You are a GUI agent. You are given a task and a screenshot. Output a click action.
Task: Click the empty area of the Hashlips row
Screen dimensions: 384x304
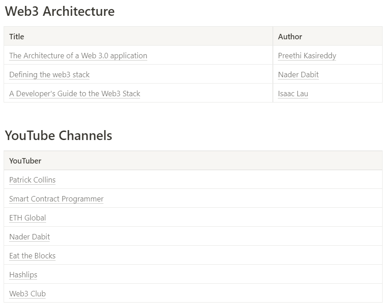tap(209, 275)
